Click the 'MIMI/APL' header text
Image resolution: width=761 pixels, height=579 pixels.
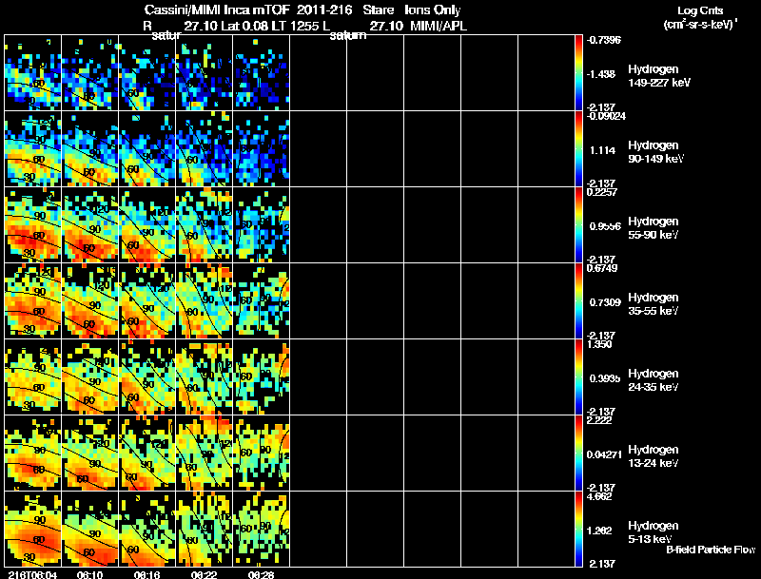click(x=439, y=26)
